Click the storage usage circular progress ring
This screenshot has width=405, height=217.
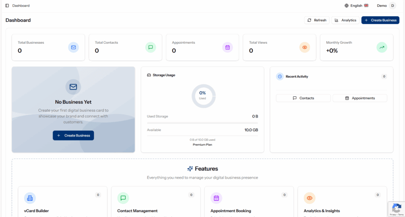pos(202,95)
